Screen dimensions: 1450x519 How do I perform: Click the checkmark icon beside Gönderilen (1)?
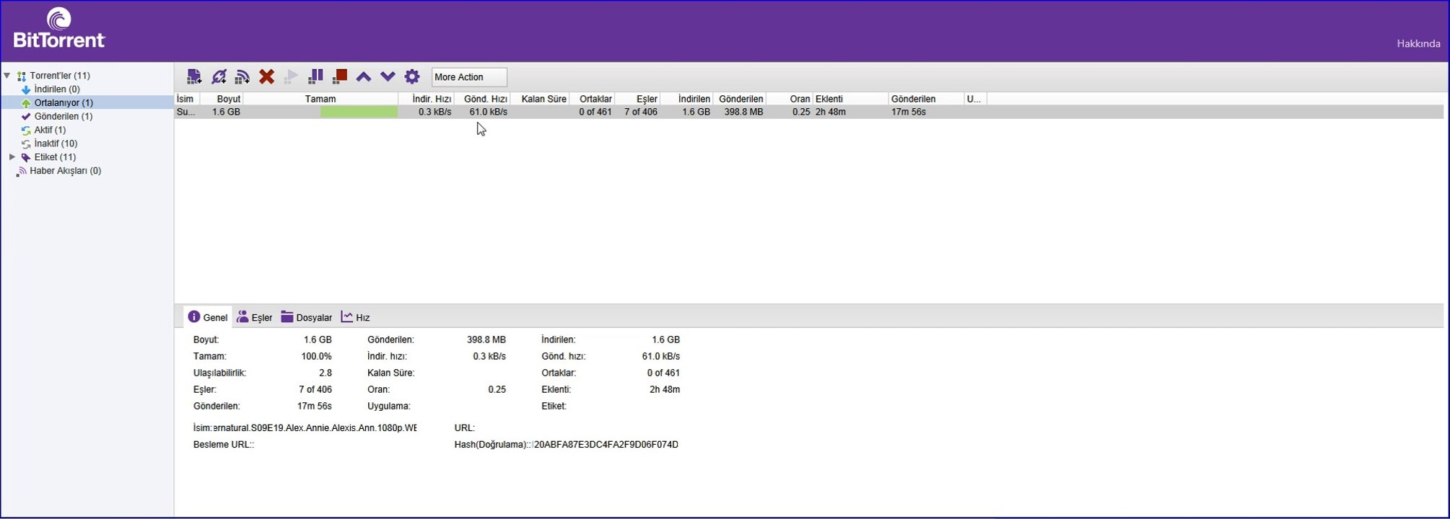pos(26,116)
